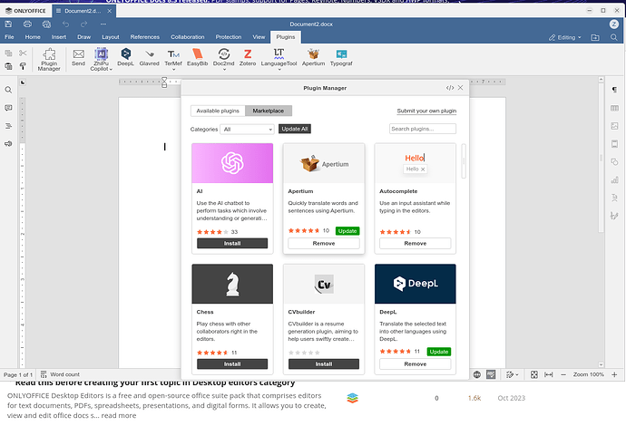This screenshot has width=626, height=426.
Task: Open the LanguageTool plugin
Action: [279, 56]
